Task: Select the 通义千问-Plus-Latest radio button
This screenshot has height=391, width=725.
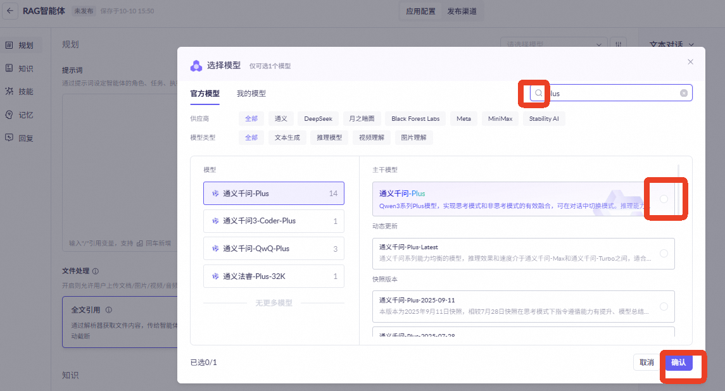Action: tap(664, 253)
